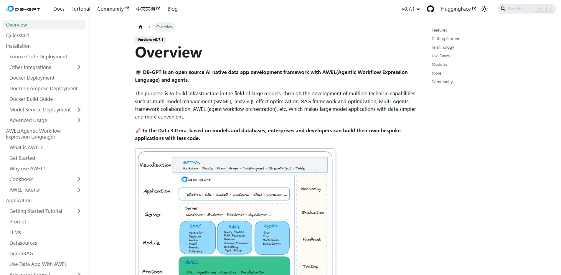Click the DB-GPT architecture diagram image
The height and width of the screenshot is (275, 561).
click(235, 211)
